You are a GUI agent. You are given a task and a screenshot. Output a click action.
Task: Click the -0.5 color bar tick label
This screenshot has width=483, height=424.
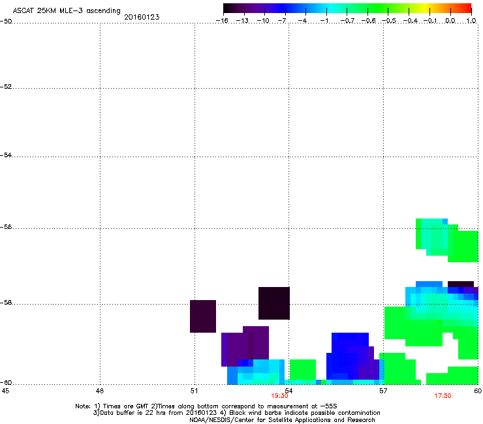click(389, 21)
